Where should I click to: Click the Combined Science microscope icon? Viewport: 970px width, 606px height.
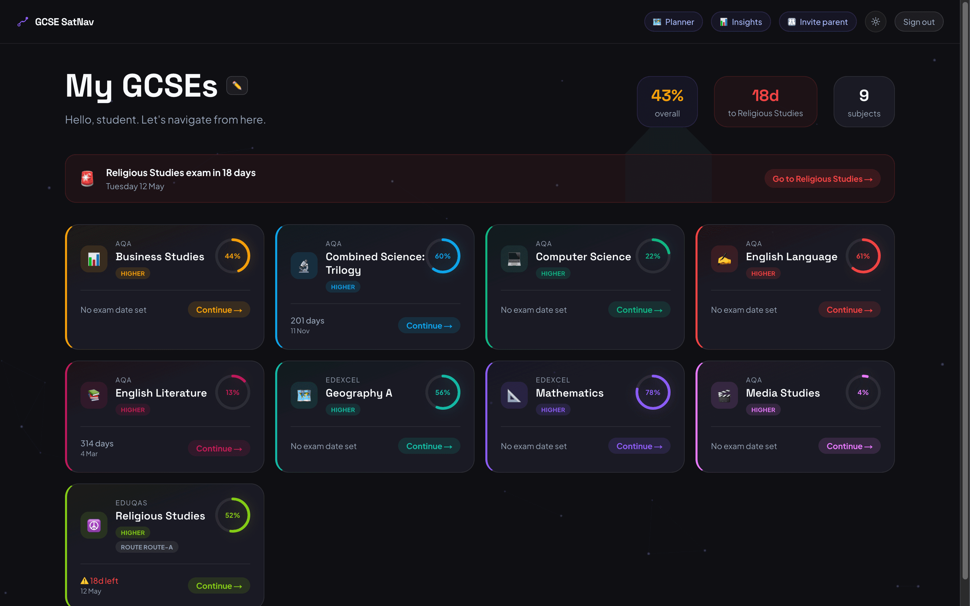(304, 266)
